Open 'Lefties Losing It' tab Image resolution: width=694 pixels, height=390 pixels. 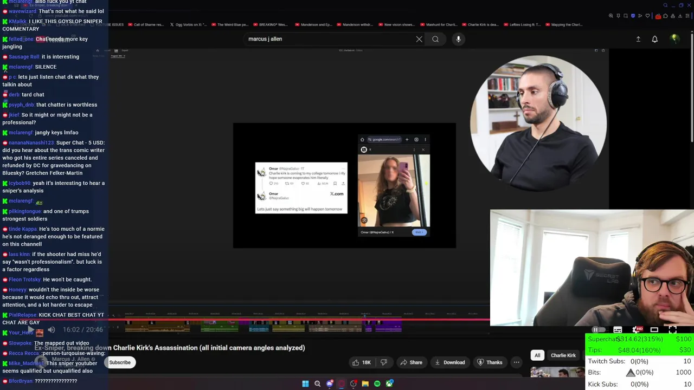click(522, 24)
